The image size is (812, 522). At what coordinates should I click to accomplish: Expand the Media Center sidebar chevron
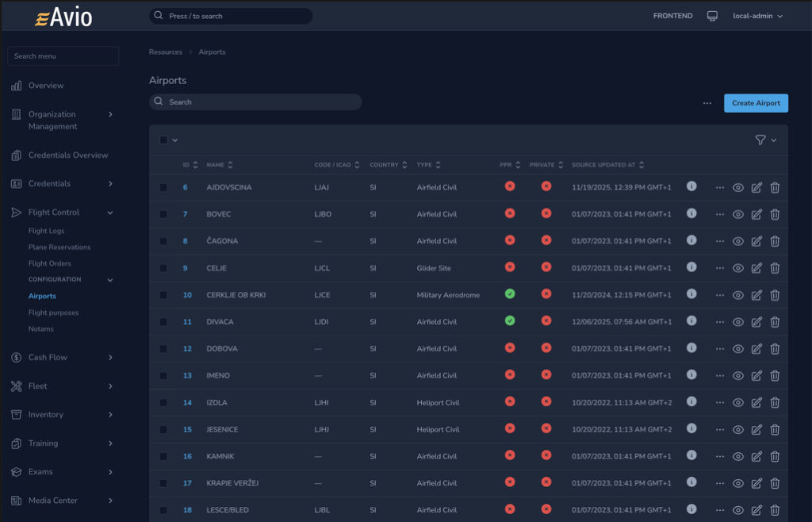coord(110,501)
